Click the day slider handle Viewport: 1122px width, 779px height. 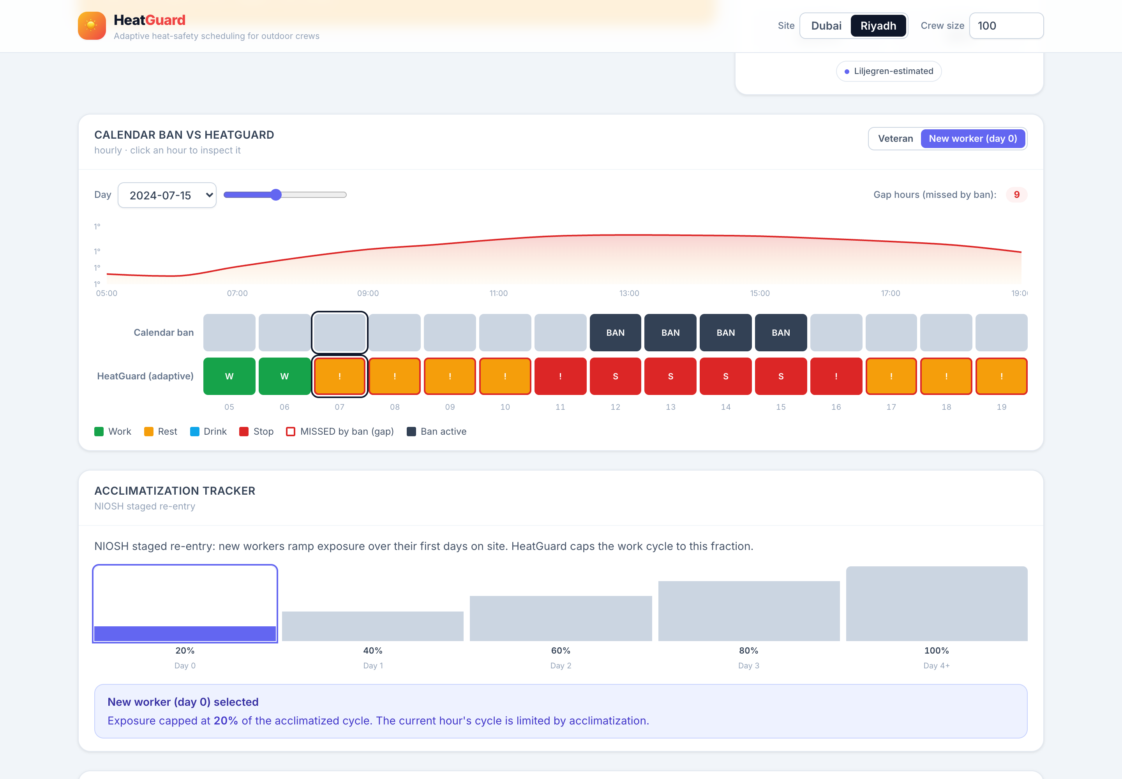pos(276,195)
